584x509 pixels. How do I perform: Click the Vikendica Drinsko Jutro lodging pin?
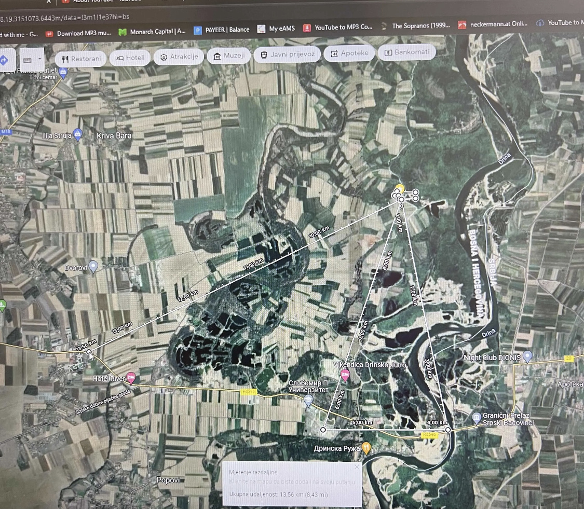coord(345,375)
